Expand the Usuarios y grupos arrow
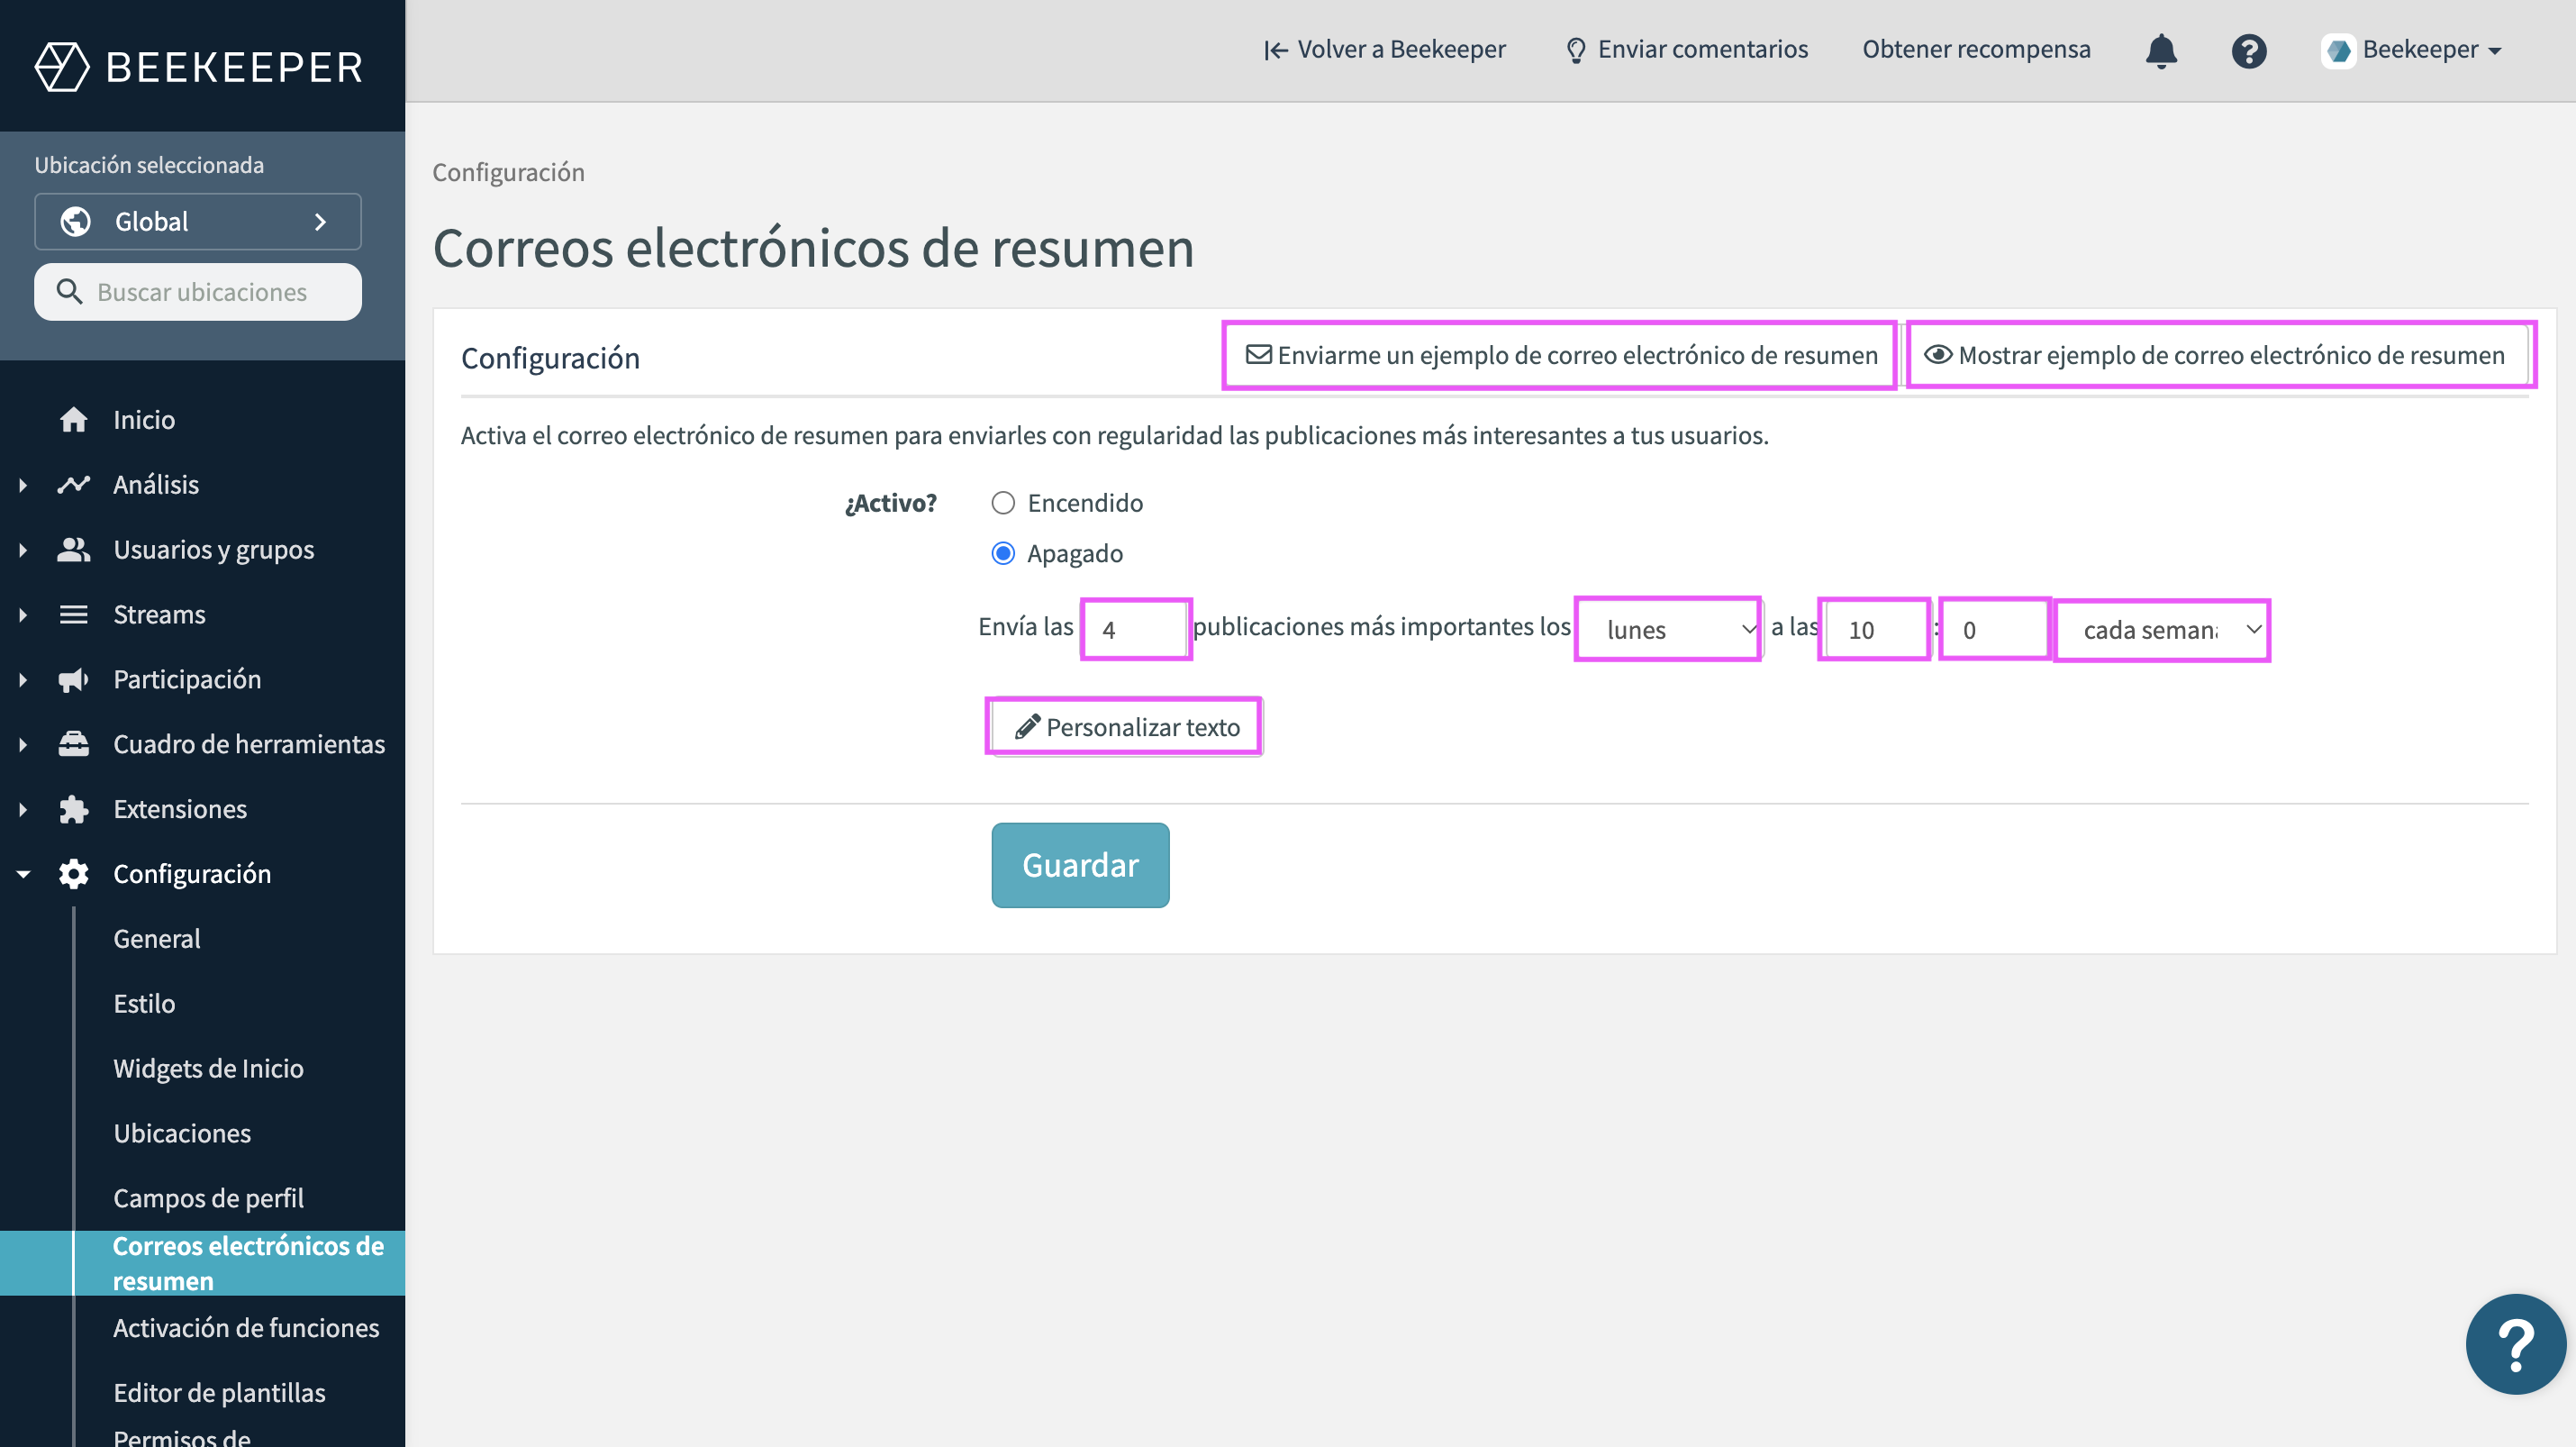2576x1447 pixels. click(x=23, y=550)
